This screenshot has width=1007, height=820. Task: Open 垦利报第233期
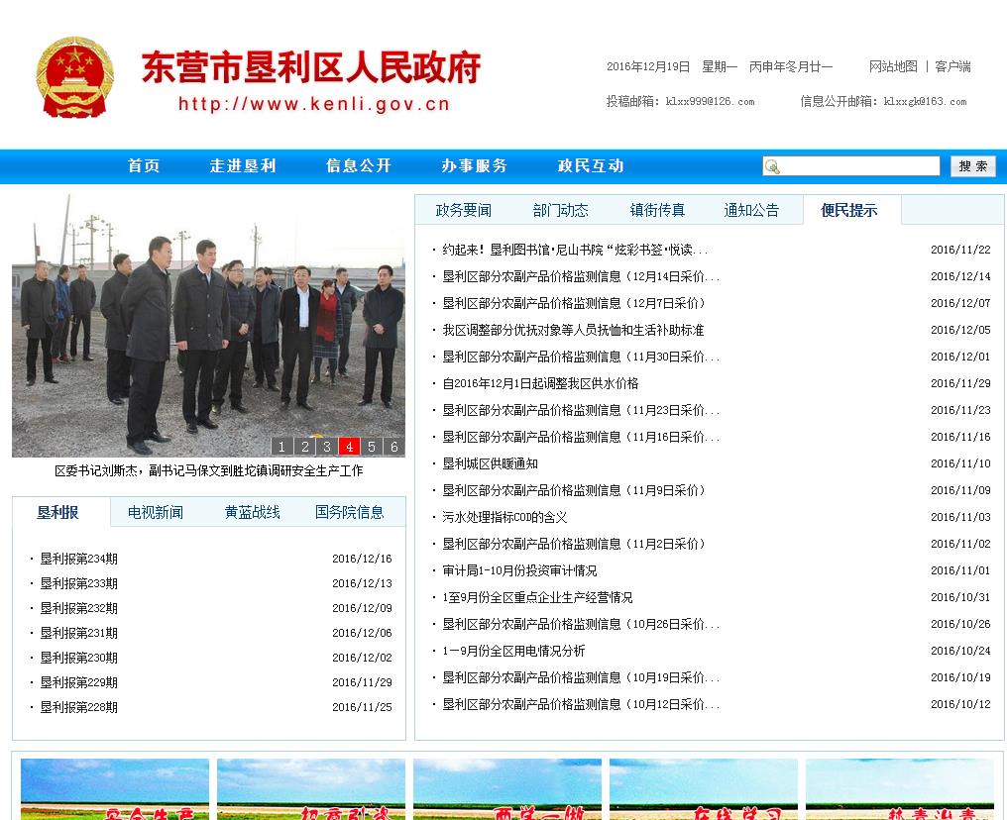(79, 584)
